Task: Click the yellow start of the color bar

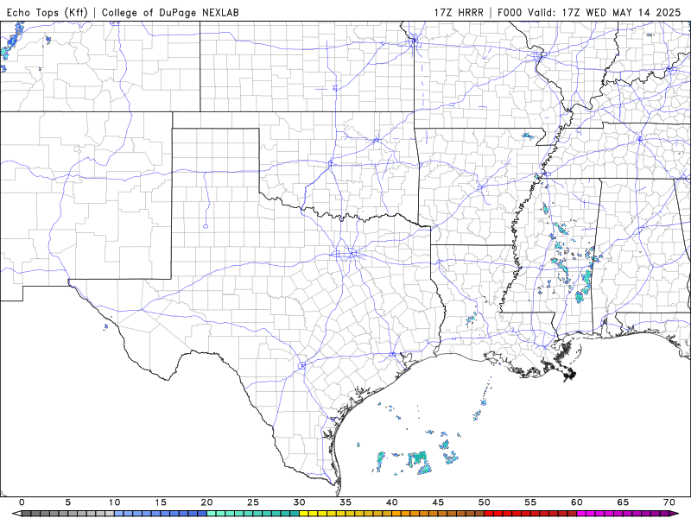Action: (304, 514)
